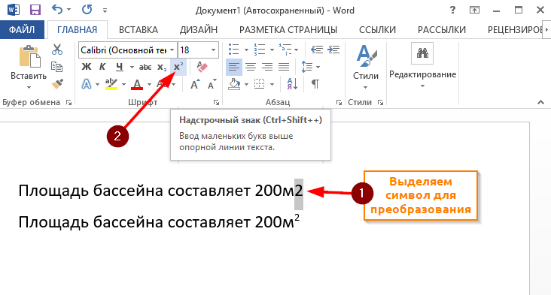Sort text with the А-Я sort icon

[292, 84]
